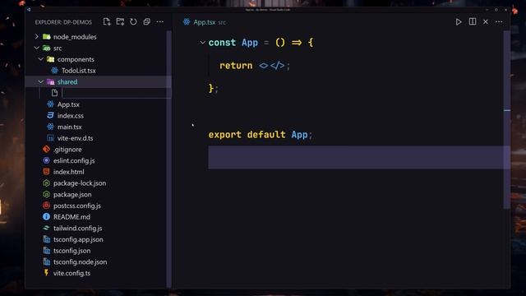Click the shared folder label
The height and width of the screenshot is (296, 526).
(67, 81)
